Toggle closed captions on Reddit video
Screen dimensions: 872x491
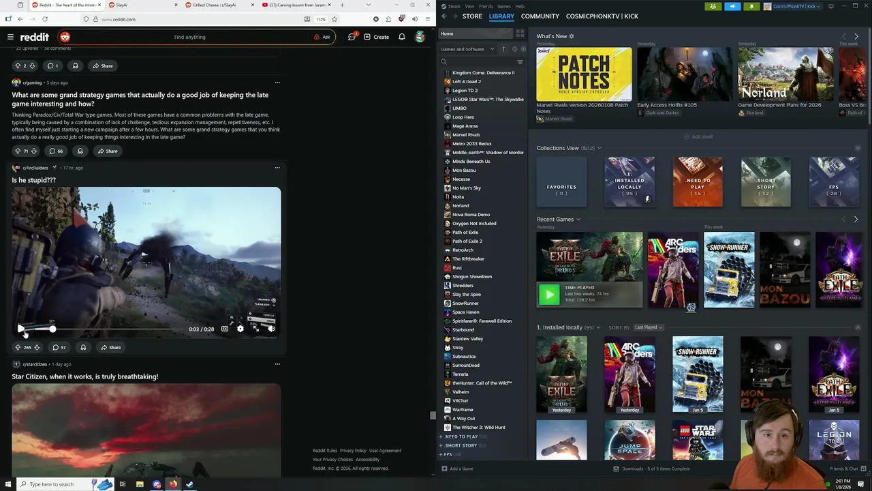pyautogui.click(x=225, y=329)
